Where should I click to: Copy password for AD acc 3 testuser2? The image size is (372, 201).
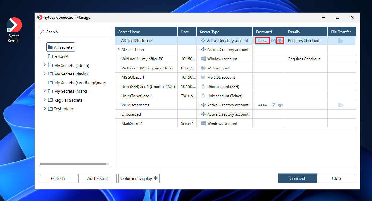coord(273,41)
